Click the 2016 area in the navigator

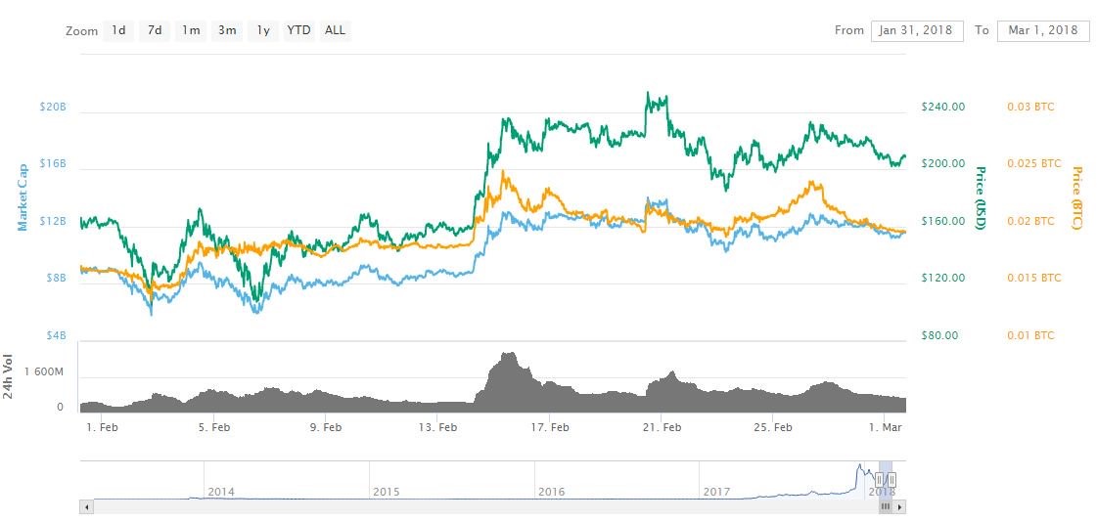pos(551,492)
